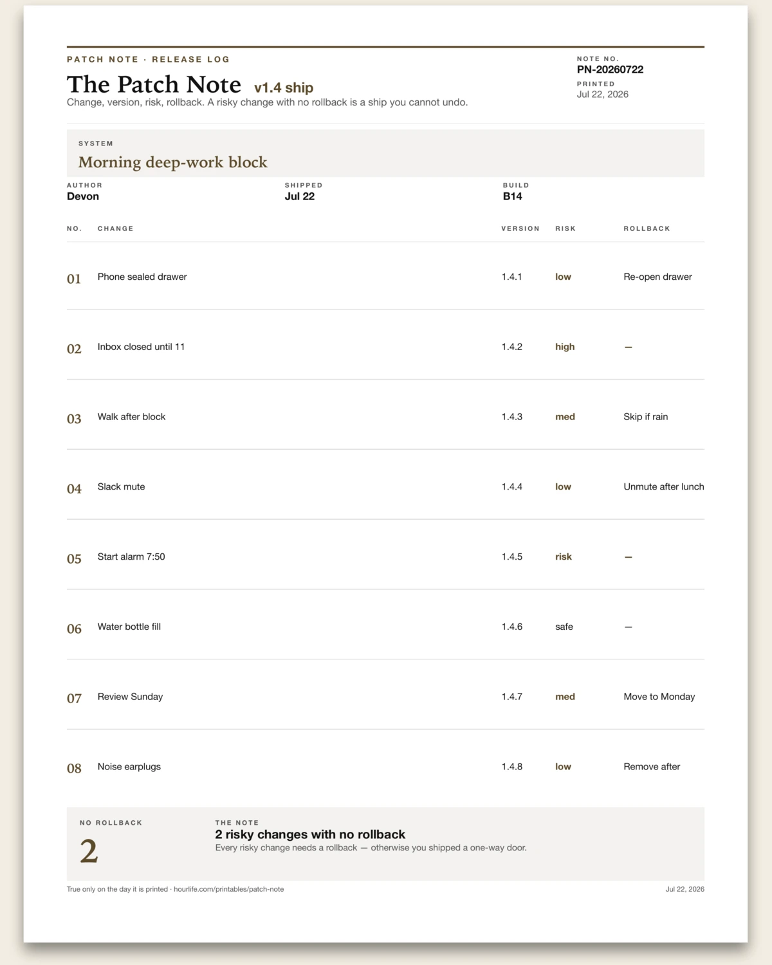Click the Slack mute change row
This screenshot has height=965, width=772.
pos(385,487)
